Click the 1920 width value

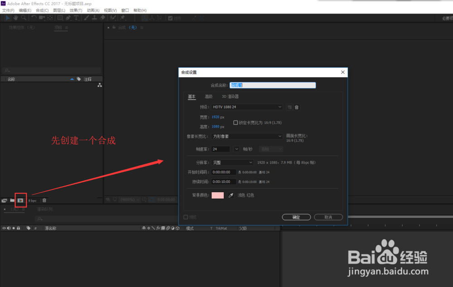tap(215, 117)
